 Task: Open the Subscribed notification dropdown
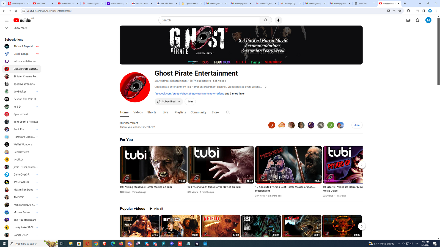click(169, 102)
